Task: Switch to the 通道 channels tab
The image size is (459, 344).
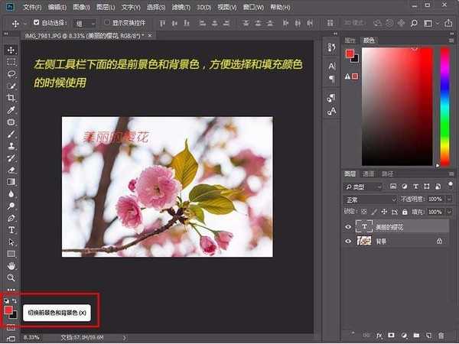Action: (x=368, y=174)
